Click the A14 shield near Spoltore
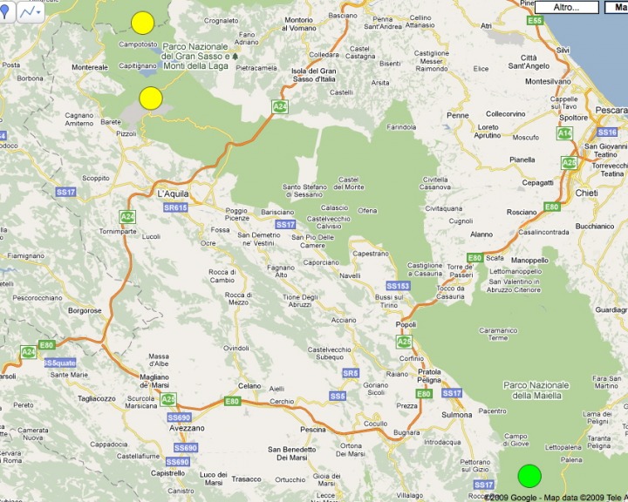This screenshot has height=502, width=628. point(564,132)
